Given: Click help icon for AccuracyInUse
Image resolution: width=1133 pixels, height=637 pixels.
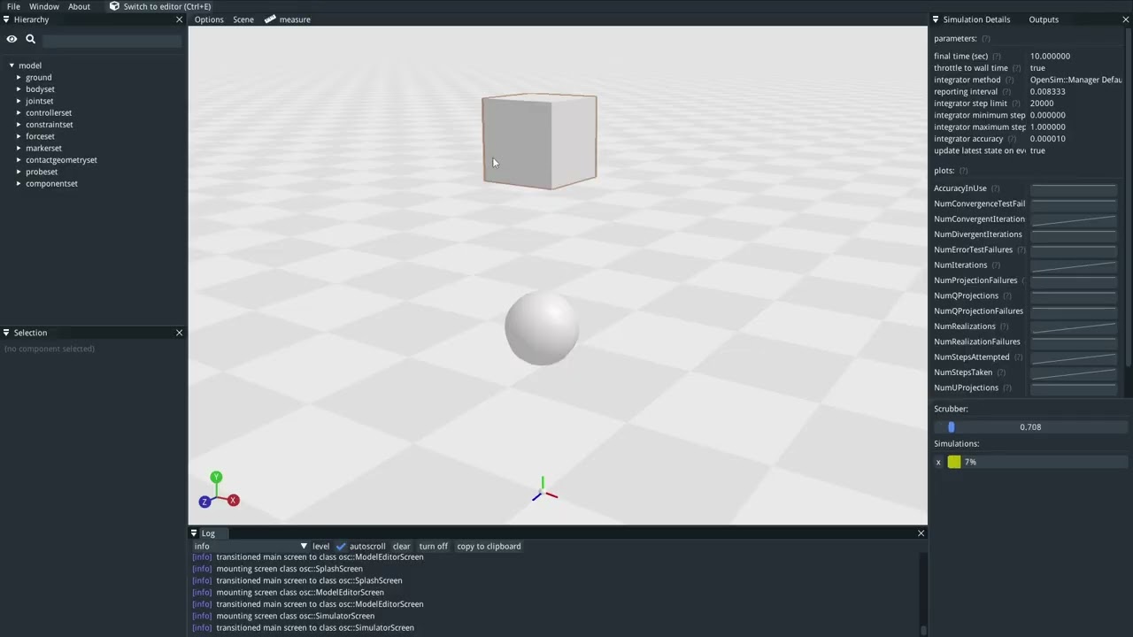Looking at the screenshot, I should (x=995, y=188).
